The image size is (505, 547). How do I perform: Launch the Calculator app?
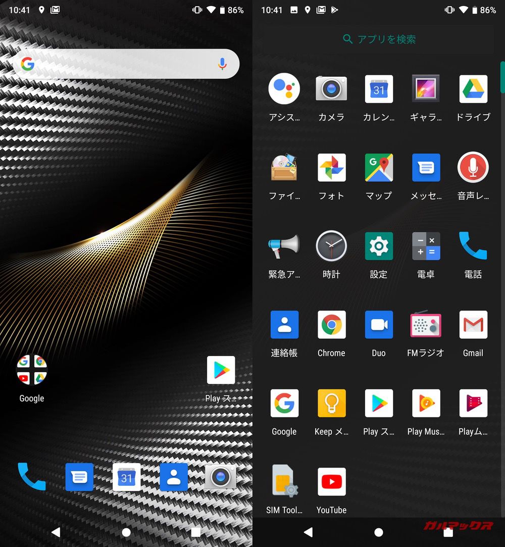426,246
